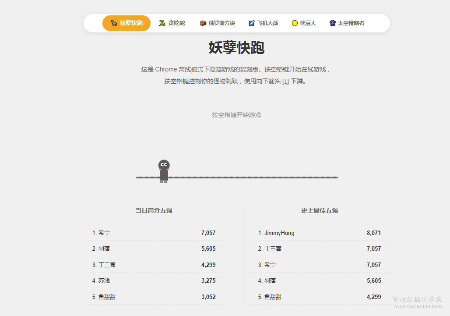
Task: Select all-time rank 3 player 希宁
Action: 320,265
